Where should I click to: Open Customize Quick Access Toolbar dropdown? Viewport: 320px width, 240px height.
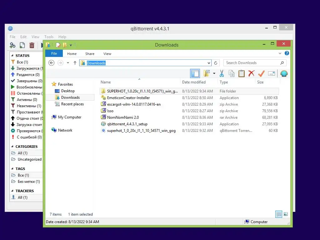pos(71,45)
